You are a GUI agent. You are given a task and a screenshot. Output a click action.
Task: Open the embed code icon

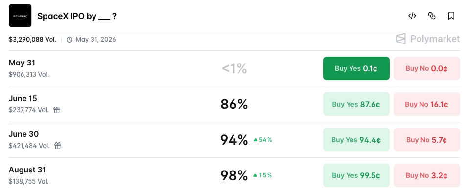click(412, 16)
